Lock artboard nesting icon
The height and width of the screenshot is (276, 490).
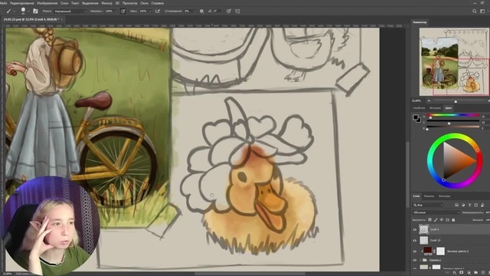pyautogui.click(x=447, y=220)
